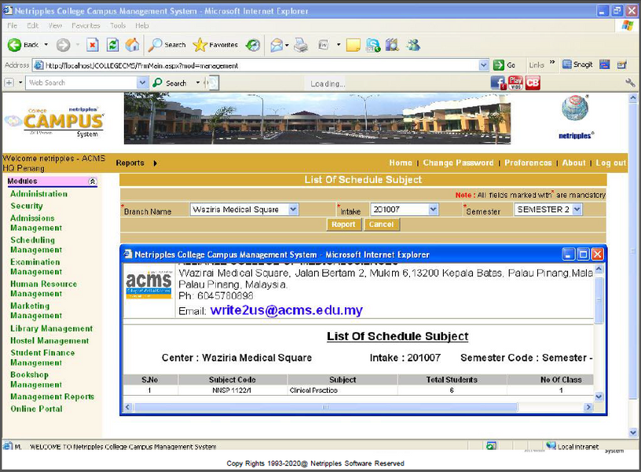641x472 pixels.
Task: Click the browser Forward arrow
Action: pyautogui.click(x=63, y=45)
